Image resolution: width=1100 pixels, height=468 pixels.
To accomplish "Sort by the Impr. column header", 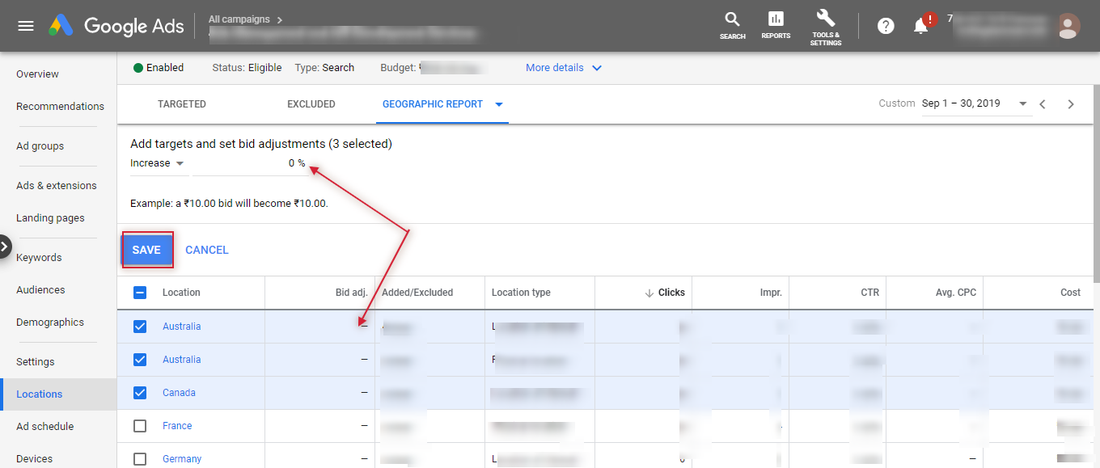I will [x=771, y=293].
